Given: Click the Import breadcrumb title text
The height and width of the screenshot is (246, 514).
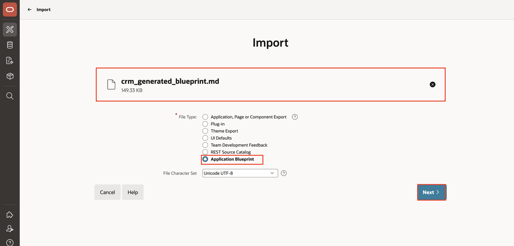Looking at the screenshot, I should point(43,10).
